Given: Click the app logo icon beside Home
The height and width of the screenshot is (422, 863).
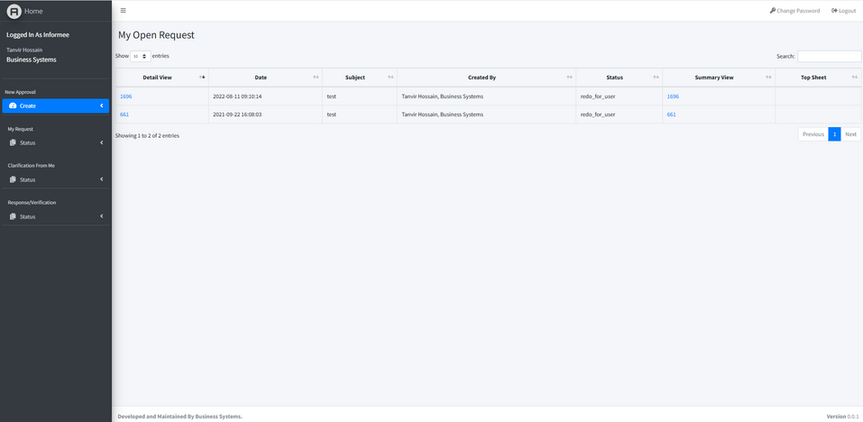Looking at the screenshot, I should click(x=14, y=11).
